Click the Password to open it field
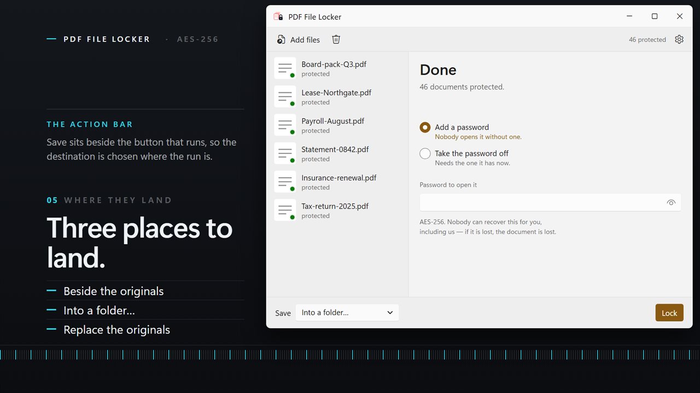700x393 pixels. [550, 203]
